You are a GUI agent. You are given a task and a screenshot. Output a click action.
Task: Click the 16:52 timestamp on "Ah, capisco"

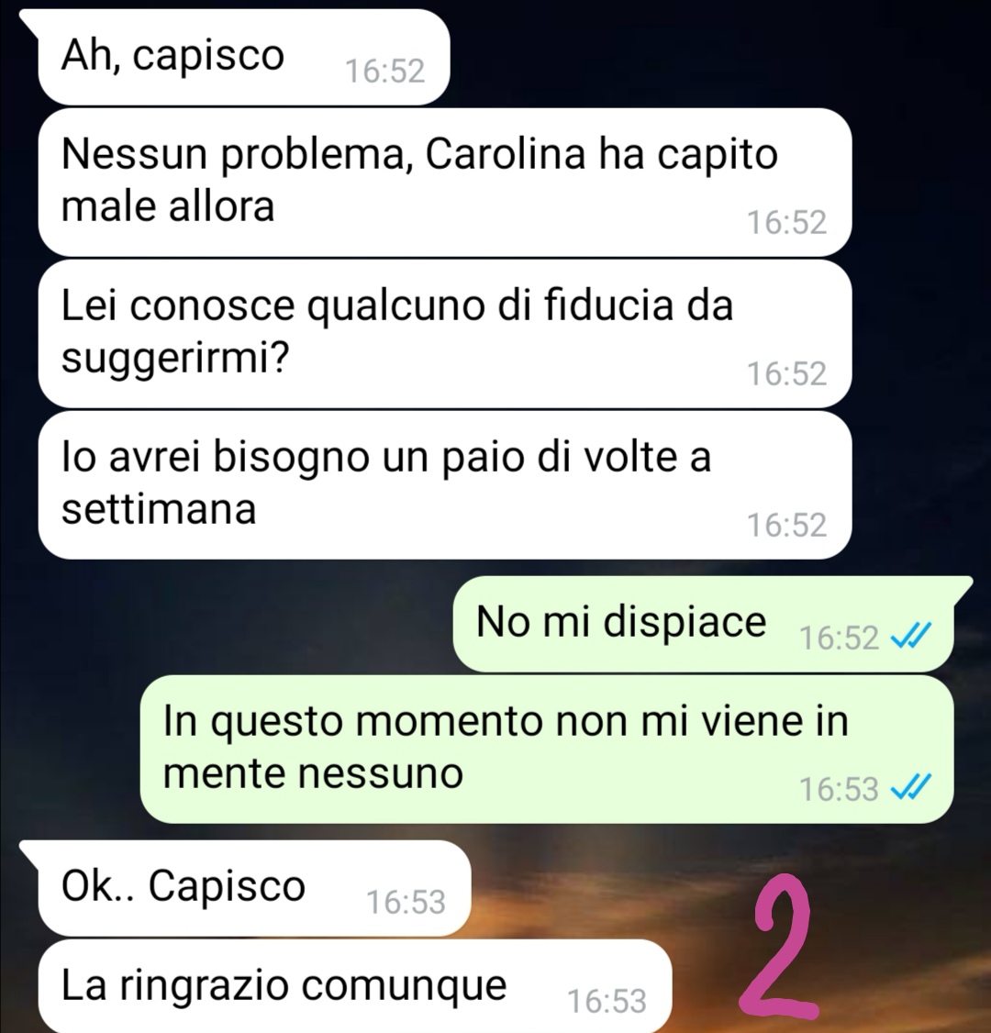[x=385, y=71]
